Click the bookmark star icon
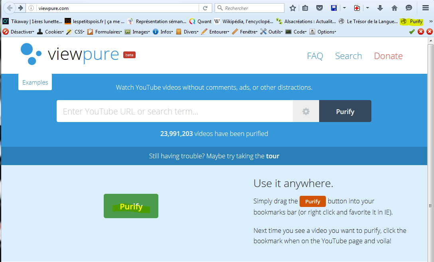The image size is (434, 262). tap(293, 8)
